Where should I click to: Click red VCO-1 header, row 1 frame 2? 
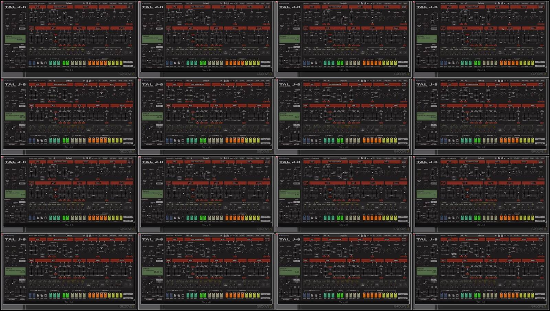(x=223, y=7)
